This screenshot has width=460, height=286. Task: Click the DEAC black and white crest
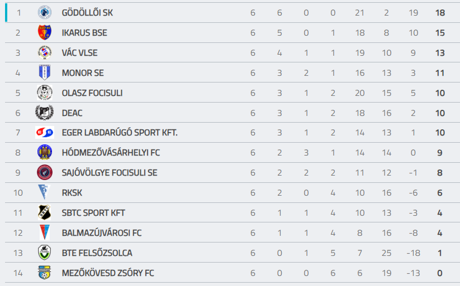click(x=44, y=113)
